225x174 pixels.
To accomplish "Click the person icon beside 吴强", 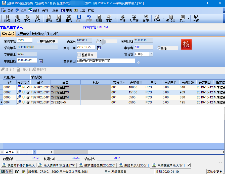I will coord(159,48).
